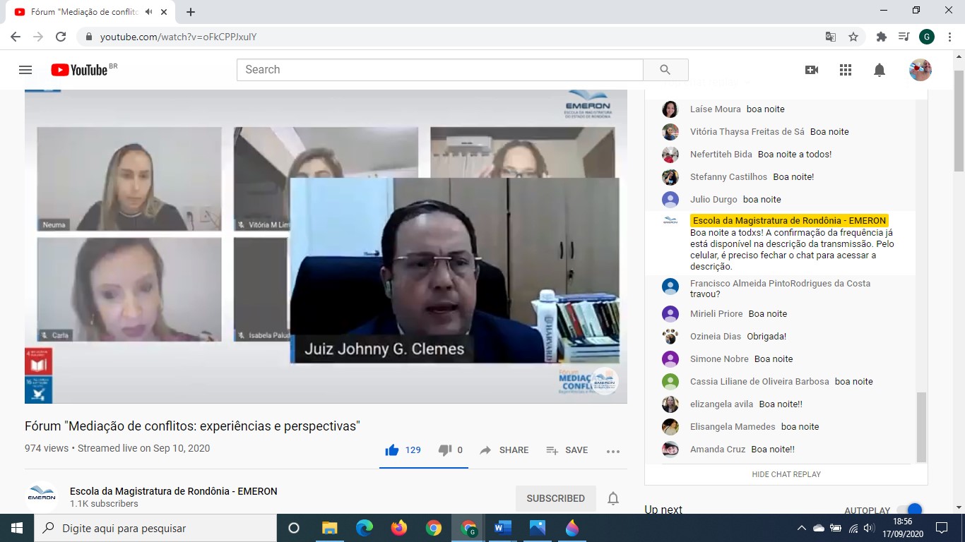Image resolution: width=965 pixels, height=542 pixels.
Task: Open the YouTube hamburger guide menu
Action: 25,70
